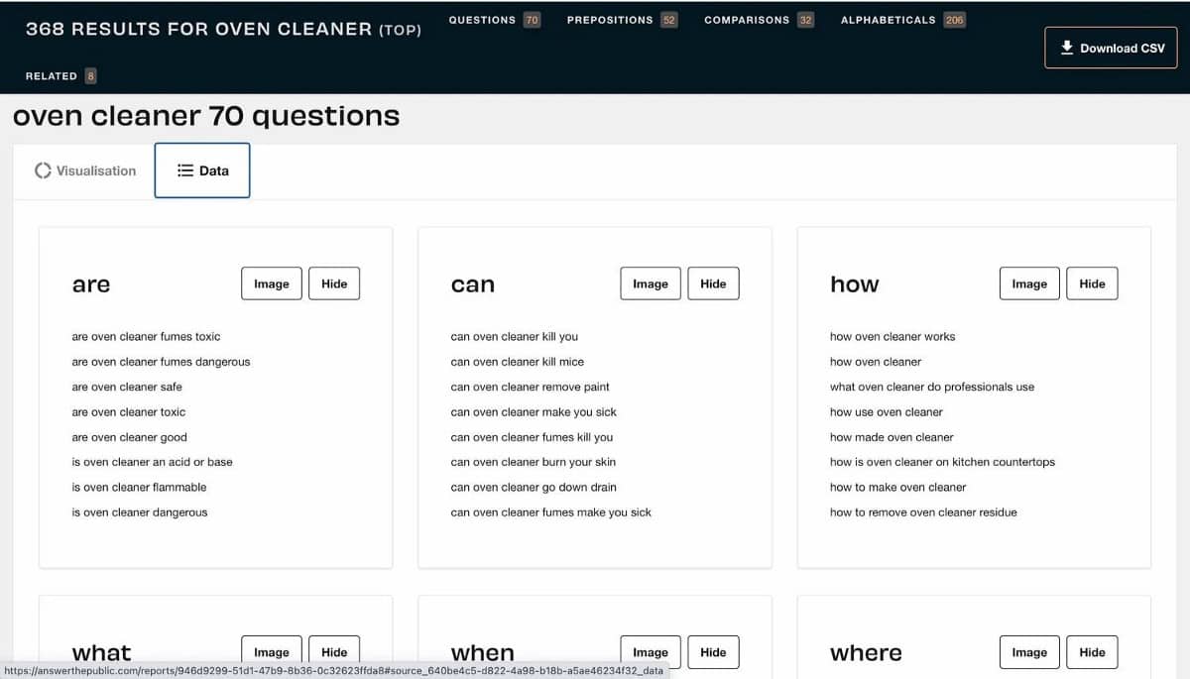Click Image button in the 'where' card
Viewport: 1190px width, 679px height.
1029,652
